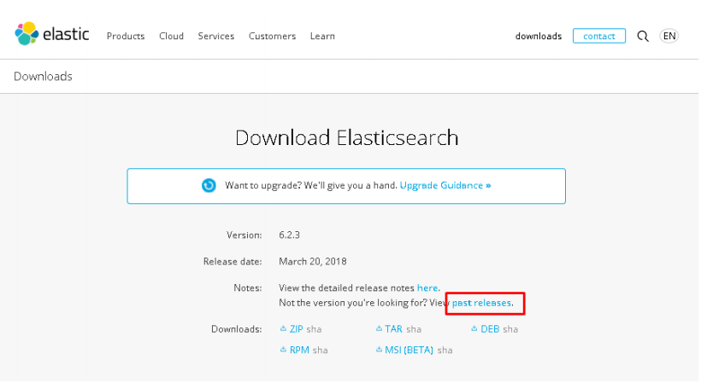Click download icon beside ZIP
The image size is (701, 383).
point(283,328)
